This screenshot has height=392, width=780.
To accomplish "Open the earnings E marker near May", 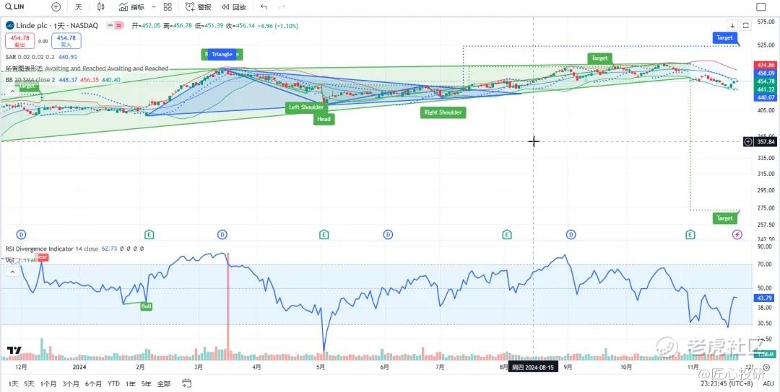I will (324, 235).
